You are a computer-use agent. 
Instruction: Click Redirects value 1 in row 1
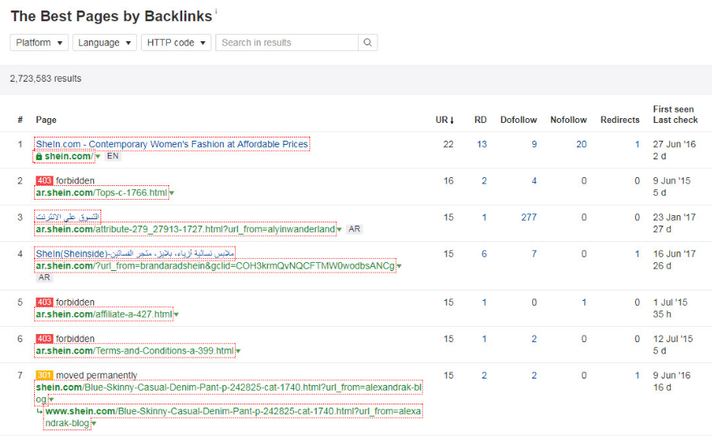637,144
